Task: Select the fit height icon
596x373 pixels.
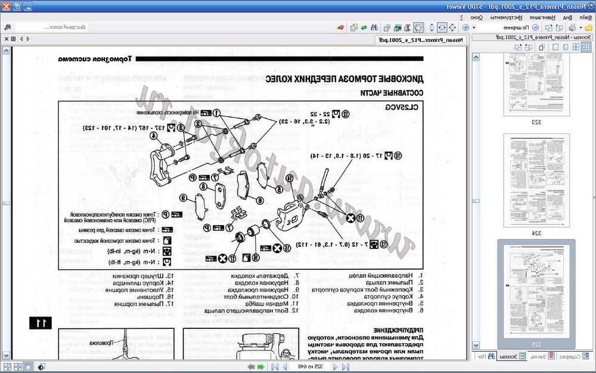Action: (432, 27)
